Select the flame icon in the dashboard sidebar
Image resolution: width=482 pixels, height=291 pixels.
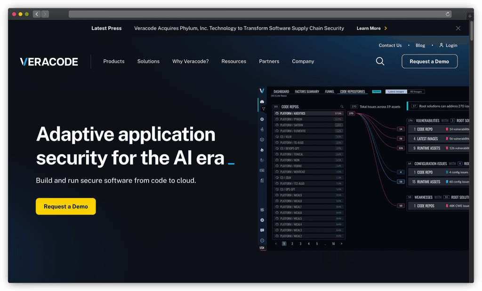pyautogui.click(x=262, y=149)
